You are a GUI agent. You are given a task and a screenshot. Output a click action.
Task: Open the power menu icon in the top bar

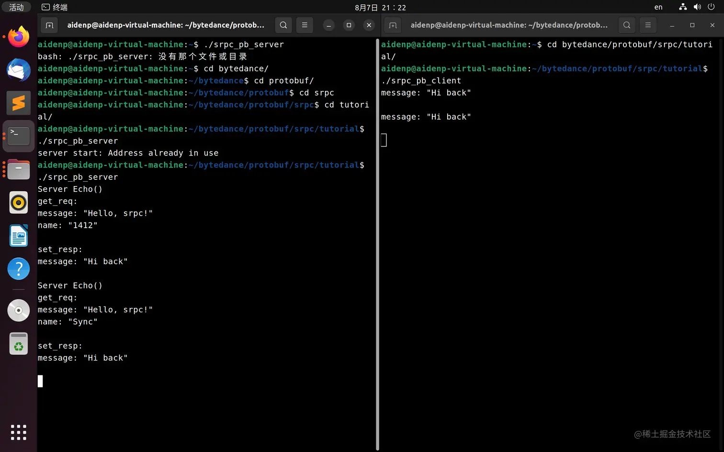coord(711,7)
